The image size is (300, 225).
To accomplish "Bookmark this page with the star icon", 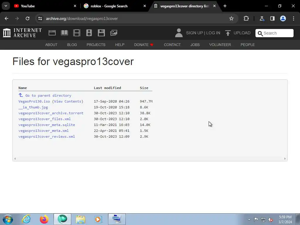I will click(x=231, y=18).
